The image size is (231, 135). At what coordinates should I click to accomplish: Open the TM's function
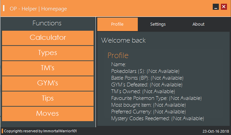(48, 68)
